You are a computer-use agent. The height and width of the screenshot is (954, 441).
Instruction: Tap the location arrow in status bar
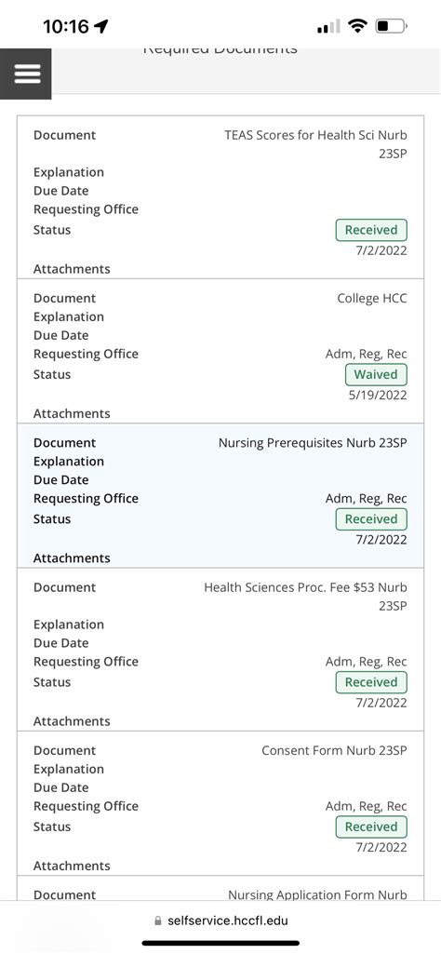[101, 25]
